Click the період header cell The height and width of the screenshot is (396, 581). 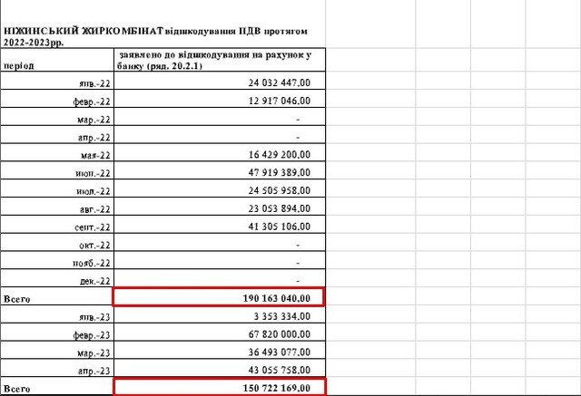pos(57,67)
